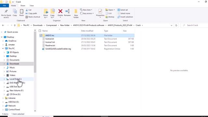208x117 pixels.
Task: Switch to the View ribbon tab
Action: click(32, 6)
